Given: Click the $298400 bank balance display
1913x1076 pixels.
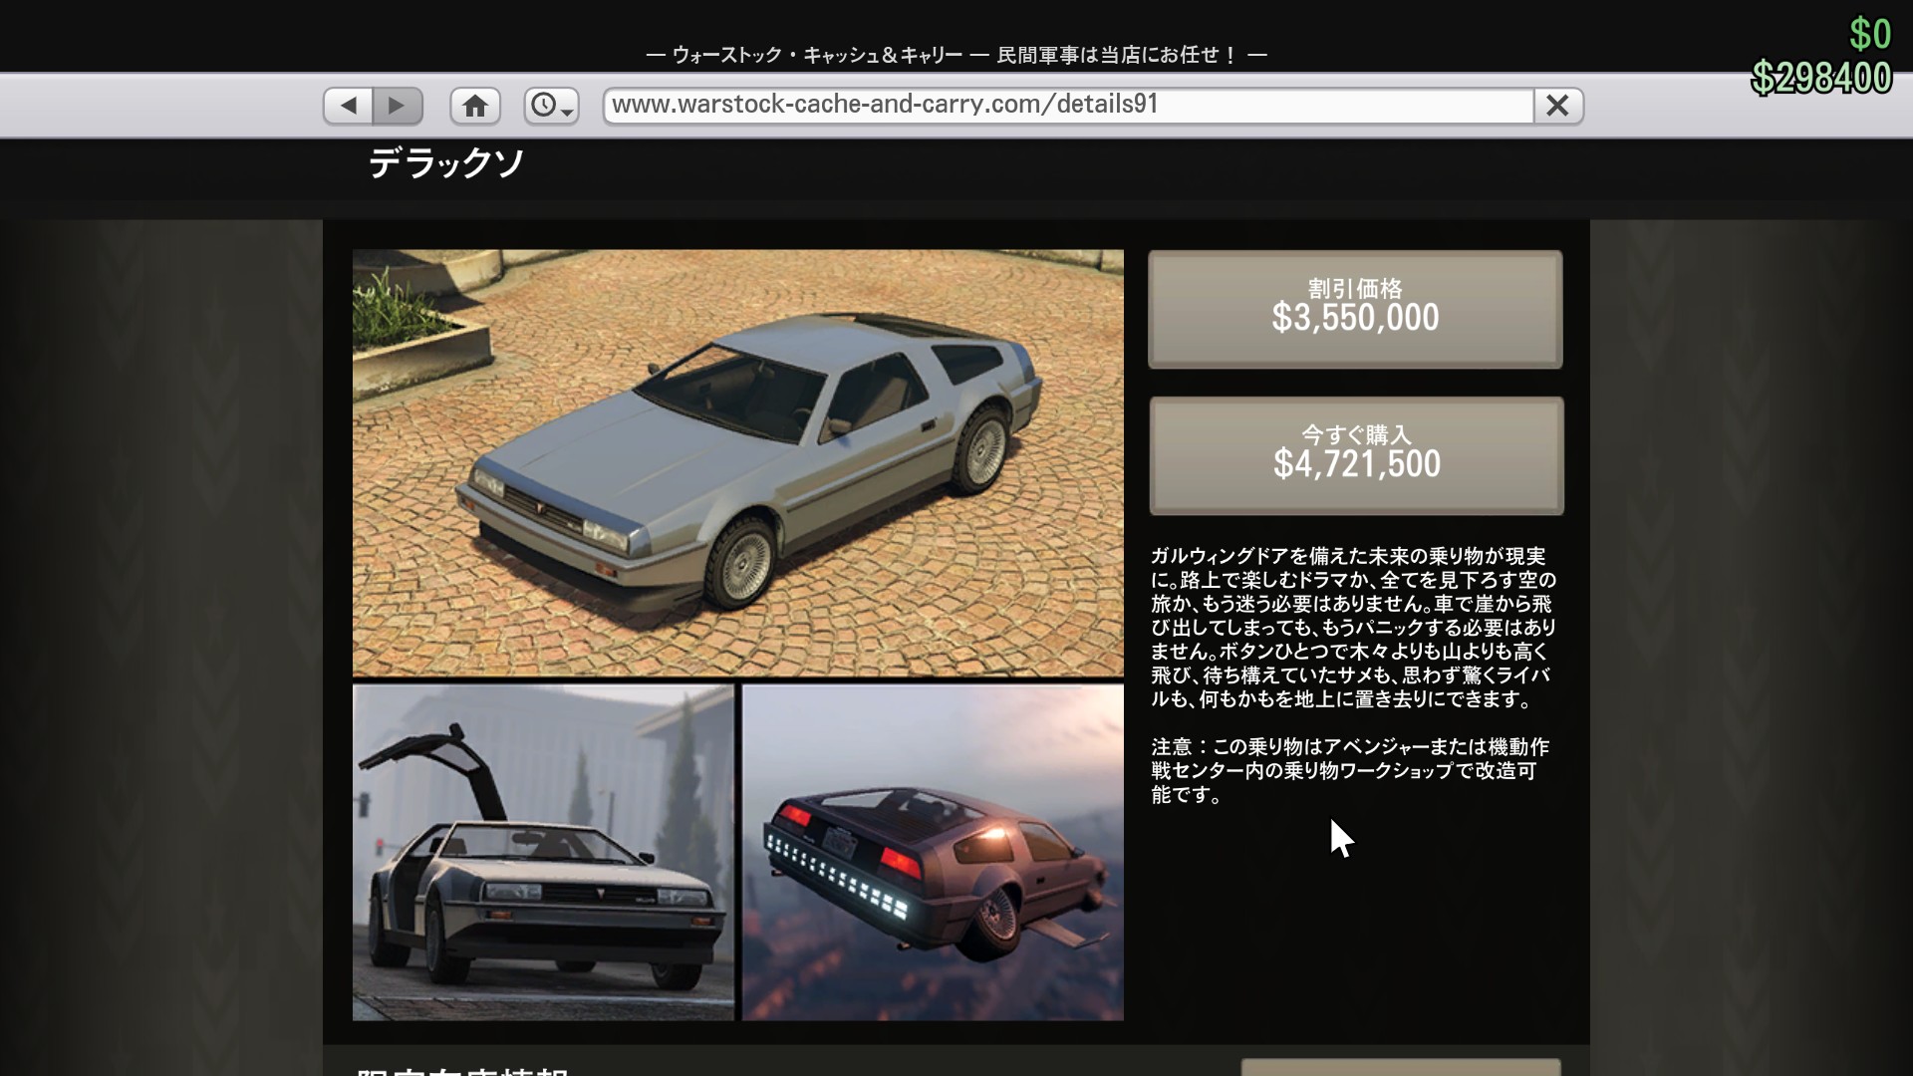Looking at the screenshot, I should click(1820, 78).
